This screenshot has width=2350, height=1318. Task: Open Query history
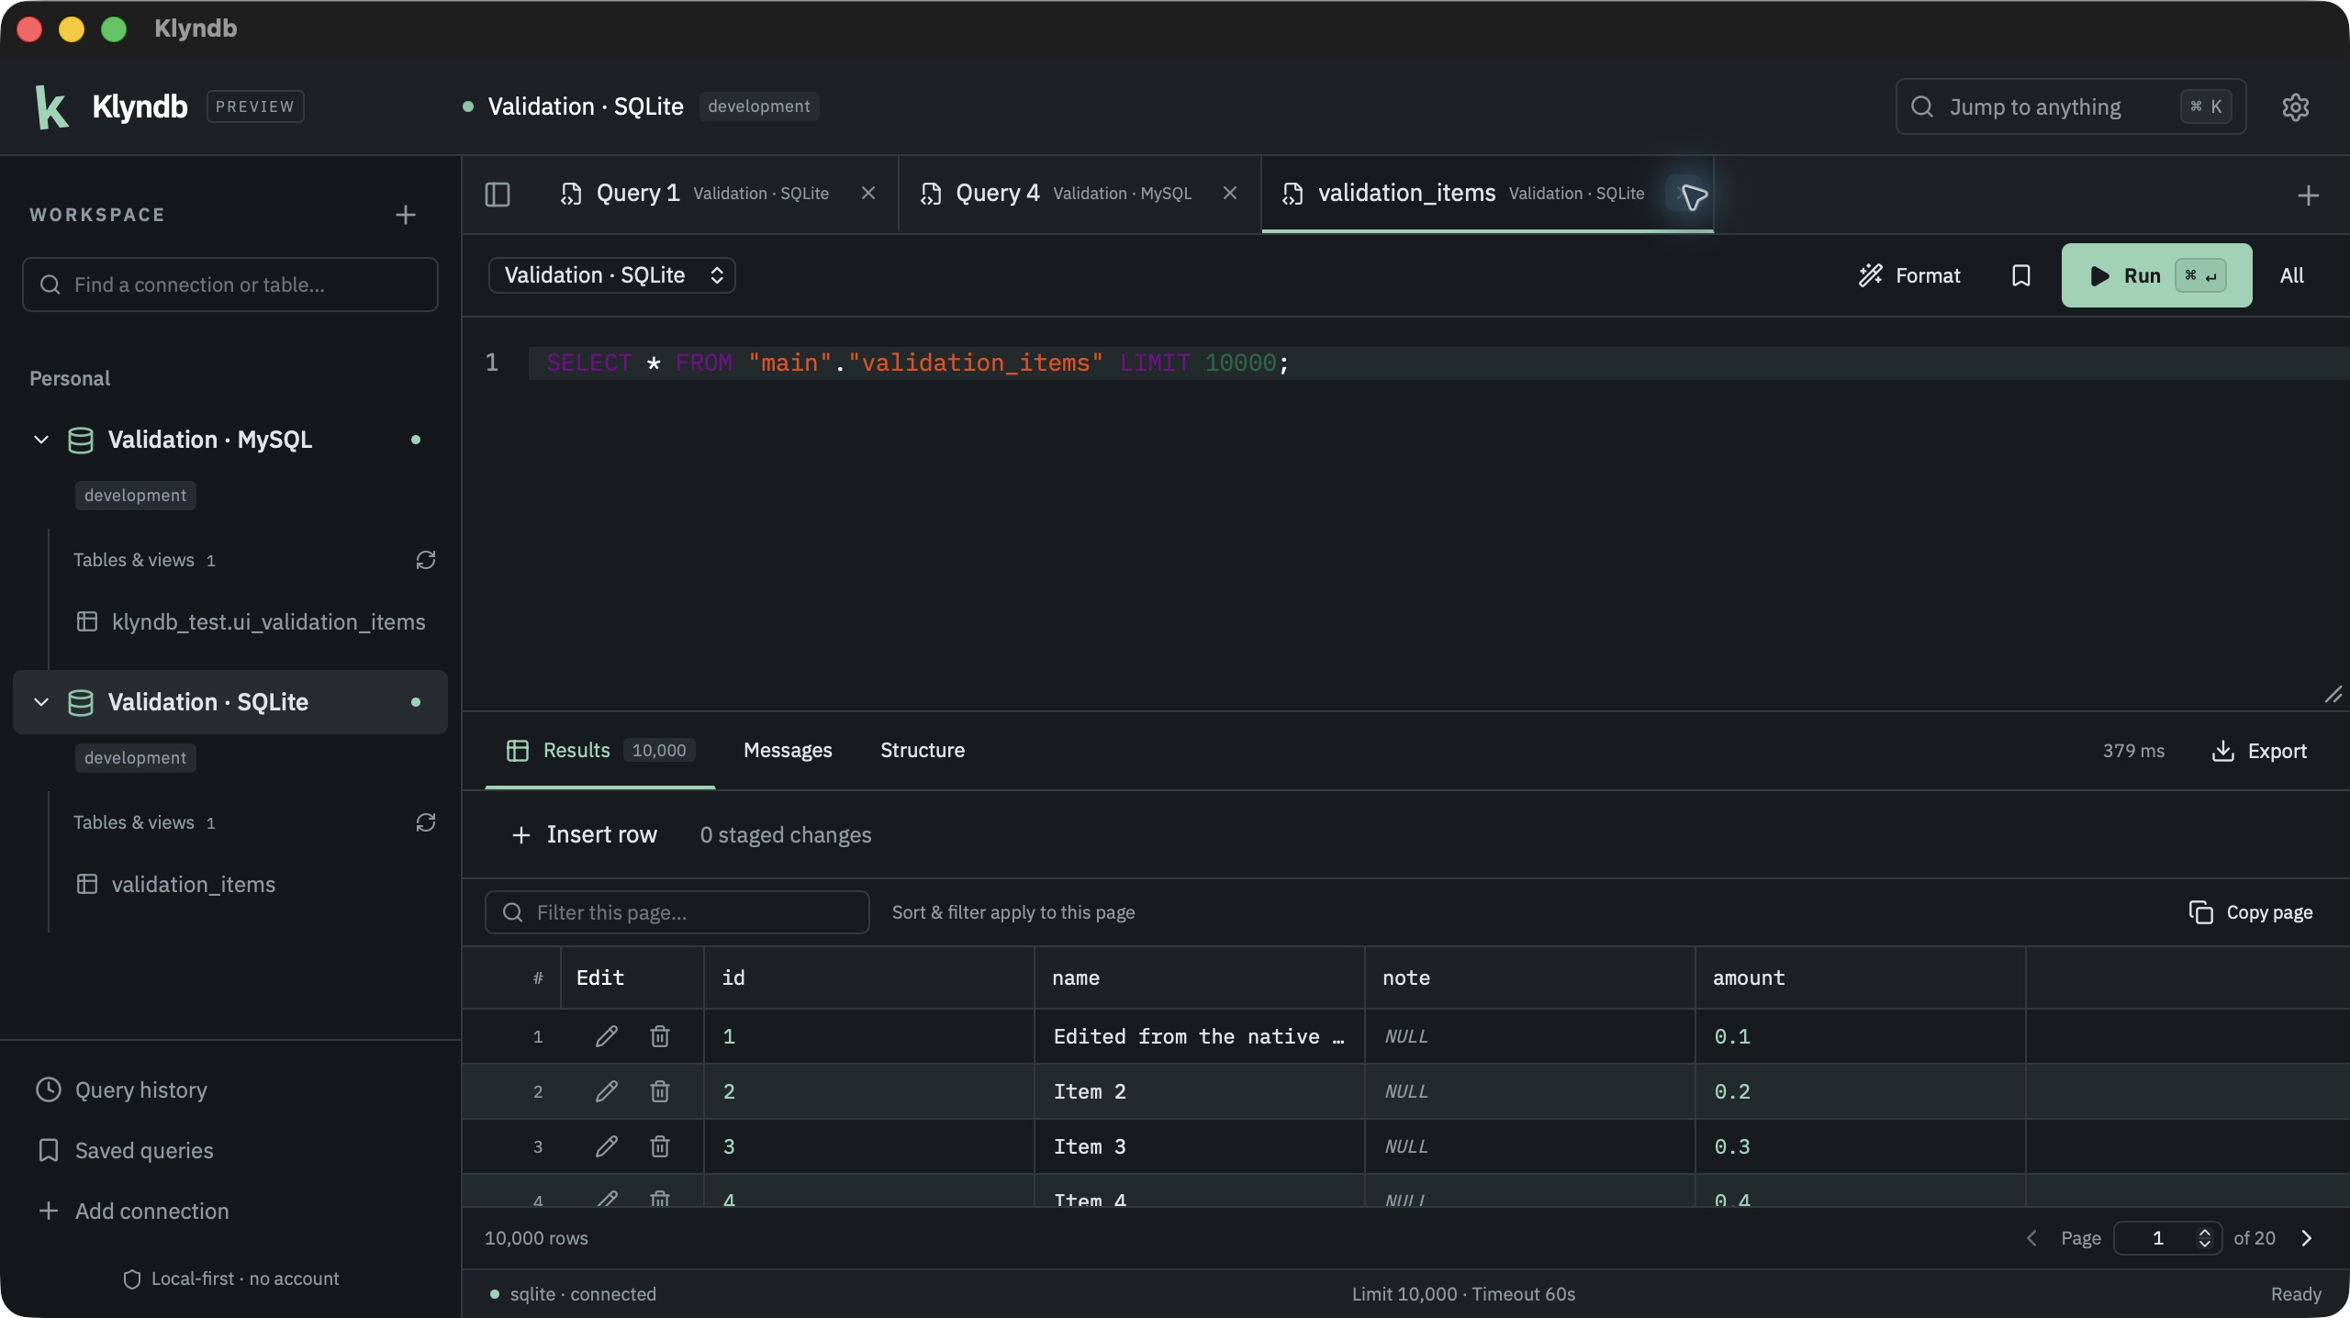(121, 1090)
